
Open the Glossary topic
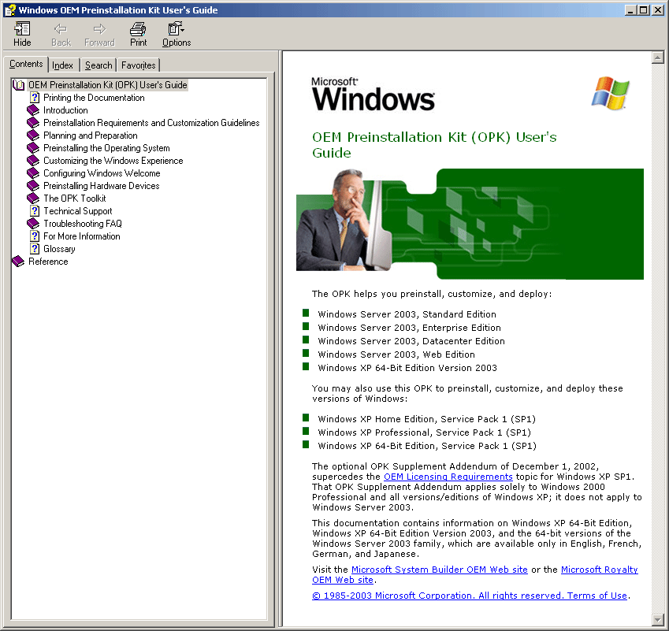point(59,249)
